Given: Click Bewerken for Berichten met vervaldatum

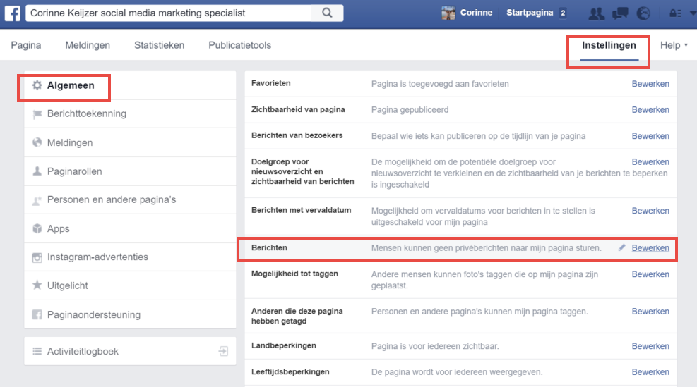Looking at the screenshot, I should pos(650,211).
